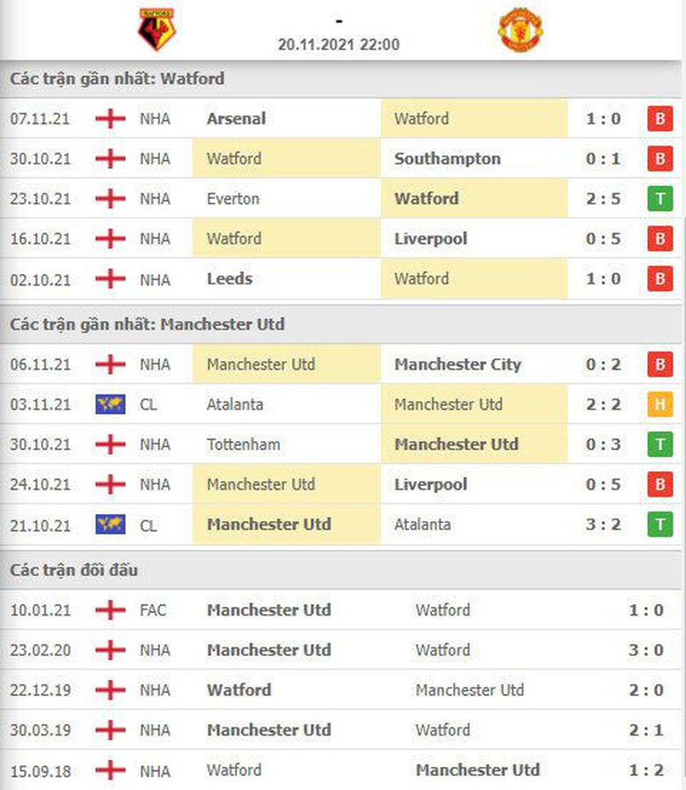
Task: Click the England flag for FAC match
Action: point(110,609)
